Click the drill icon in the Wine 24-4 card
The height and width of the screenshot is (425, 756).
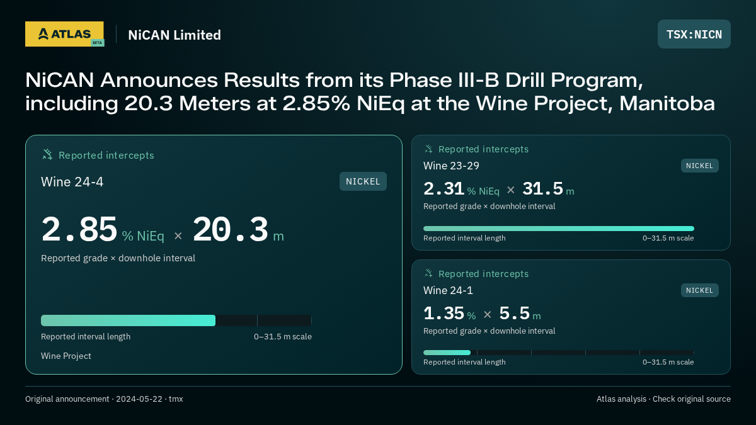pos(47,154)
